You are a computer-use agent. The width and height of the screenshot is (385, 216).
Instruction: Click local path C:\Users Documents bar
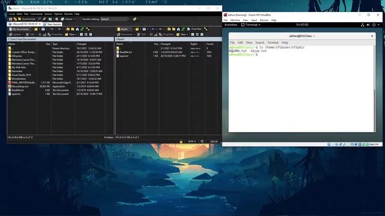[x=60, y=39]
